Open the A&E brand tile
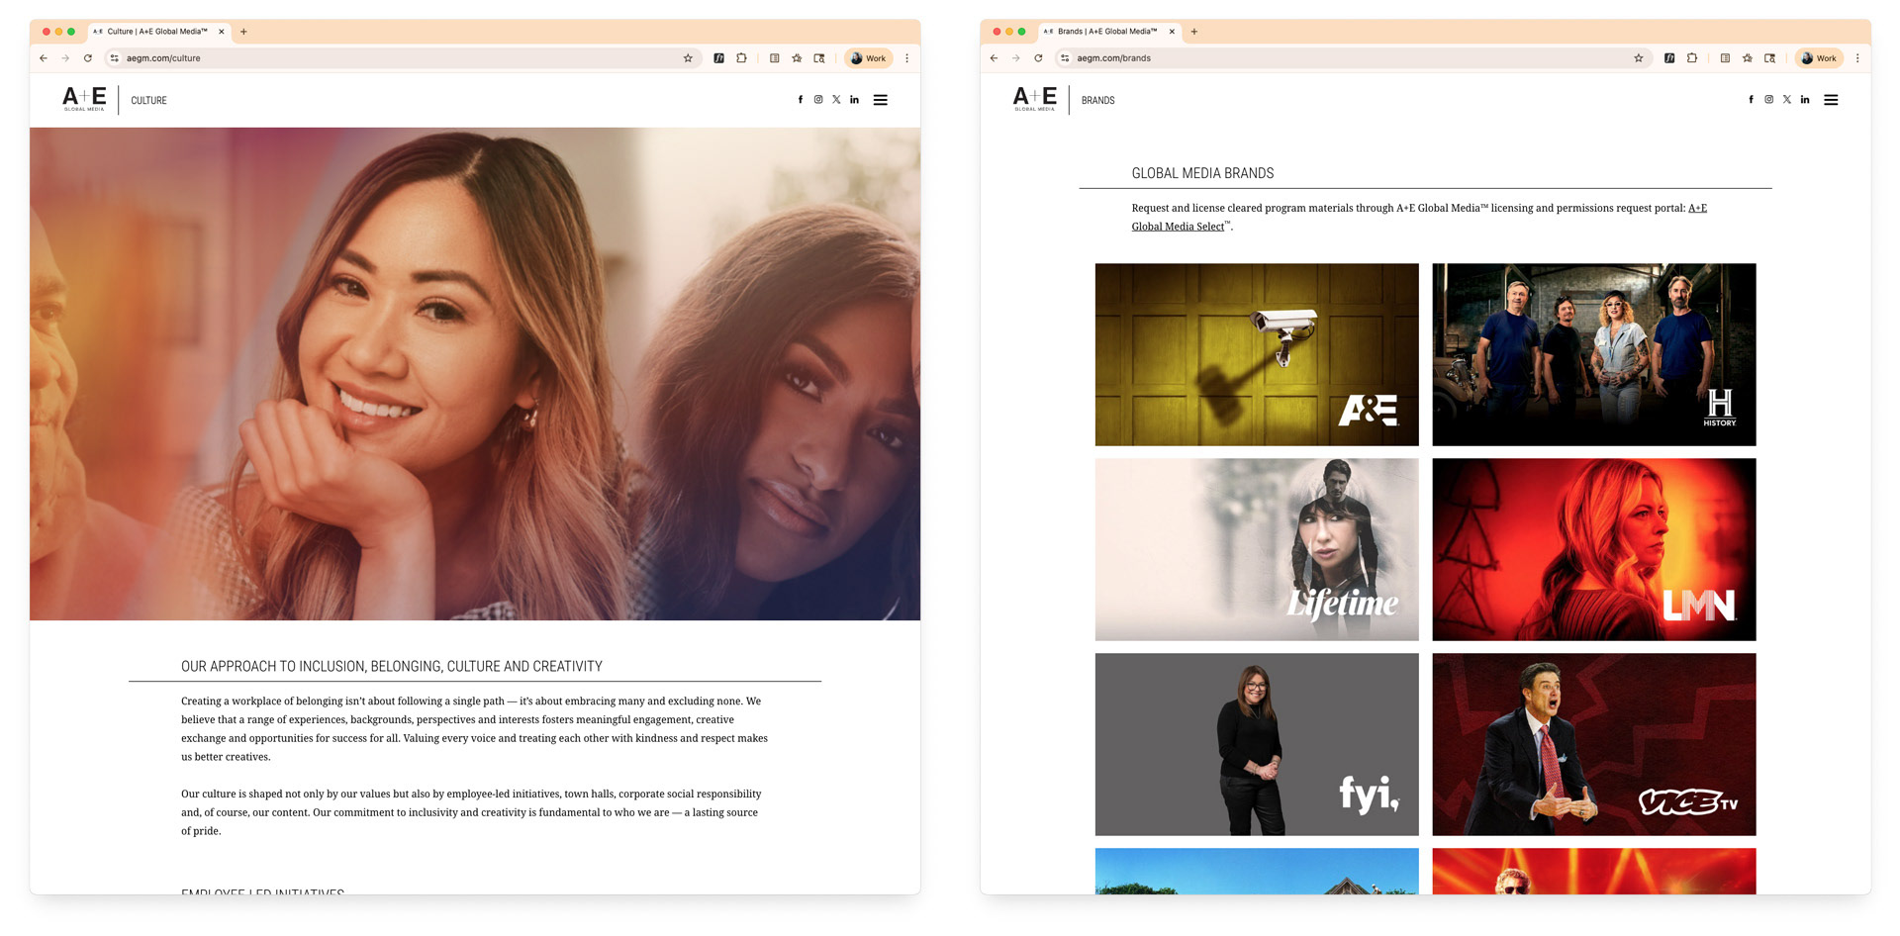Viewport: 1900px width, 936px height. [x=1257, y=354]
